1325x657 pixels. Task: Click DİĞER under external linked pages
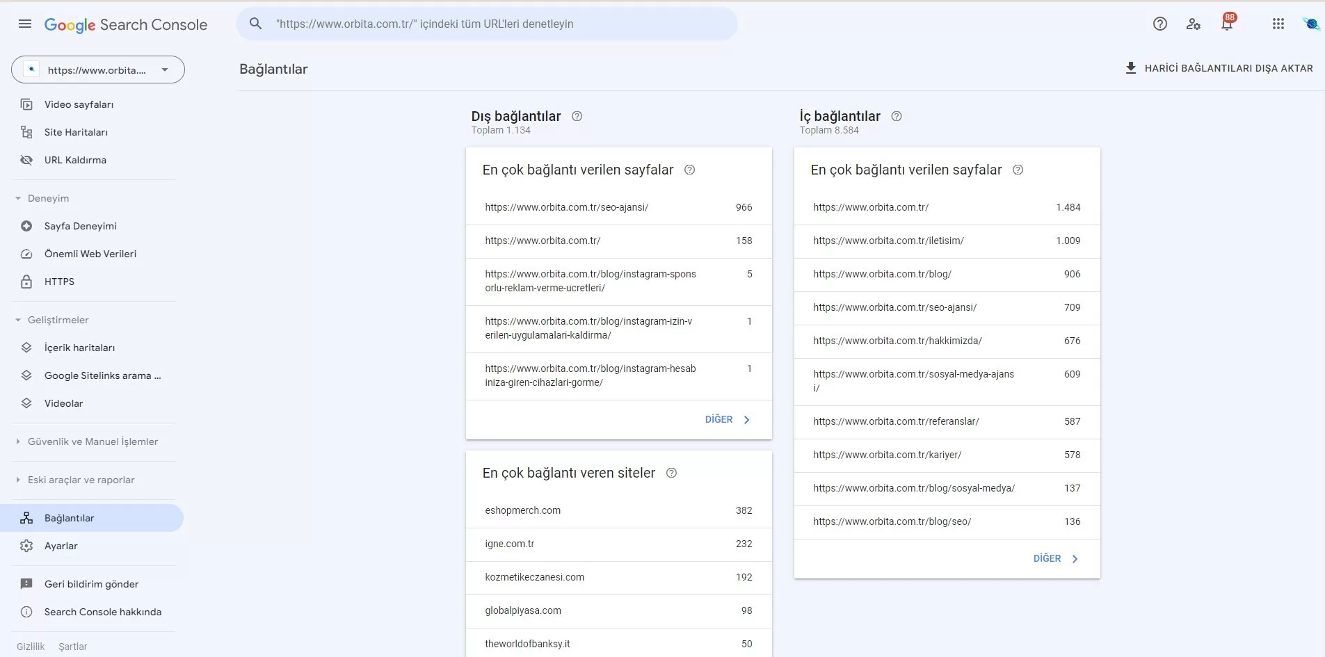point(728,419)
